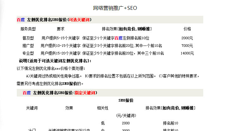Click the 关键词 column header
This screenshot has width=233, height=131.
pyautogui.click(x=32, y=108)
